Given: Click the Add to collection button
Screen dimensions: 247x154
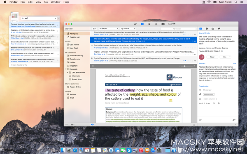Looking at the screenshot, I should tap(210, 99).
